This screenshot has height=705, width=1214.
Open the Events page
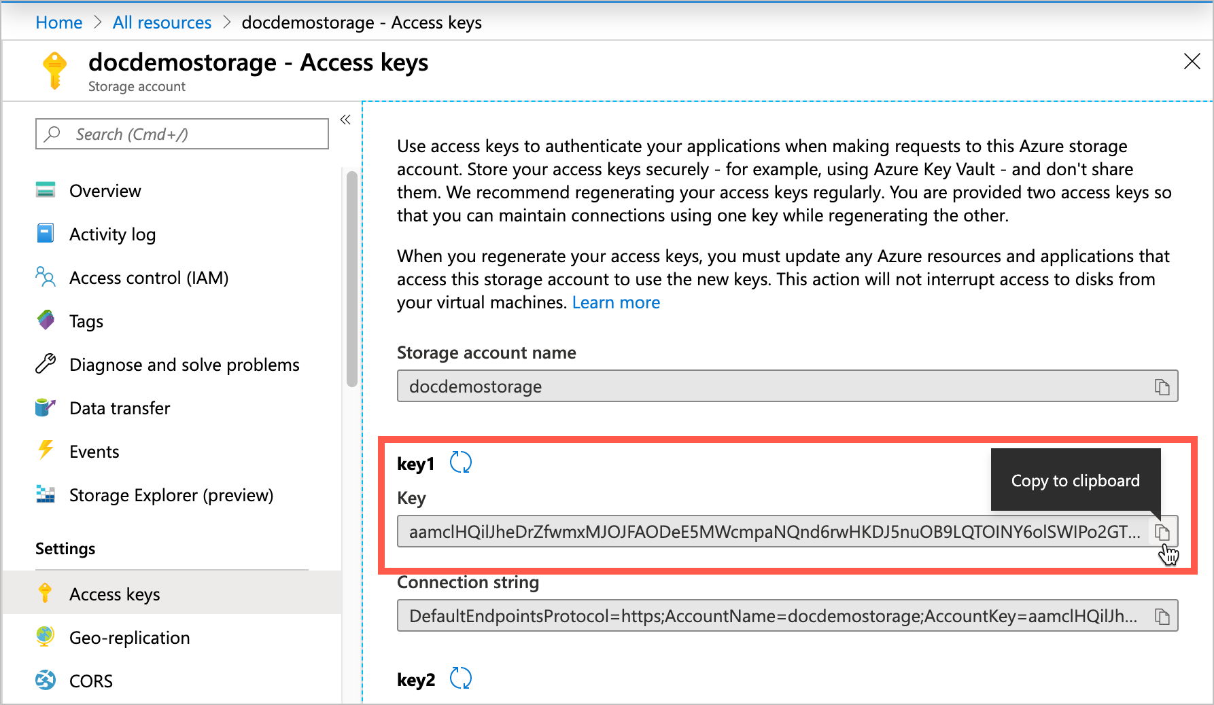point(94,451)
